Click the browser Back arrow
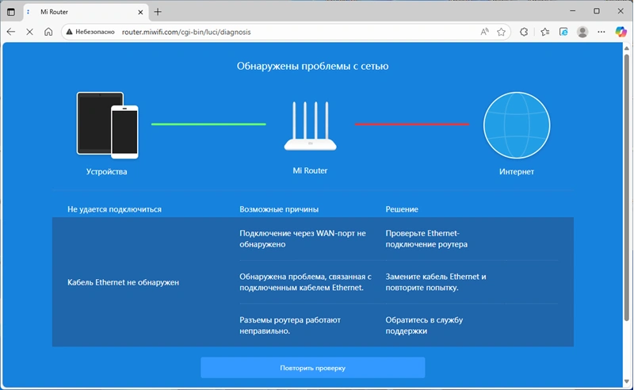The height and width of the screenshot is (390, 634). [x=11, y=32]
